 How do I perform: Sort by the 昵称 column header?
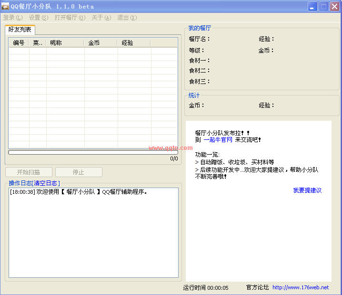pyautogui.click(x=65, y=43)
